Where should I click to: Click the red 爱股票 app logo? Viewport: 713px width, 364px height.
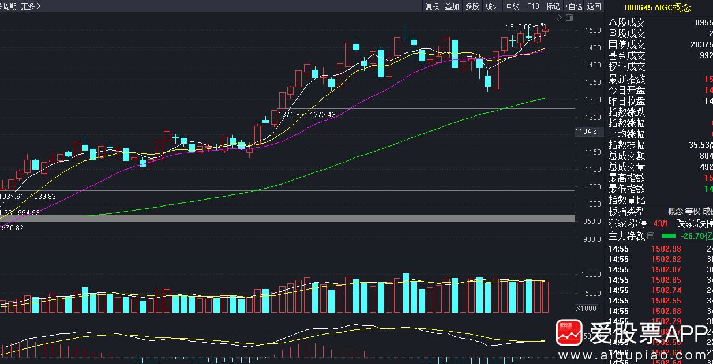point(569,333)
